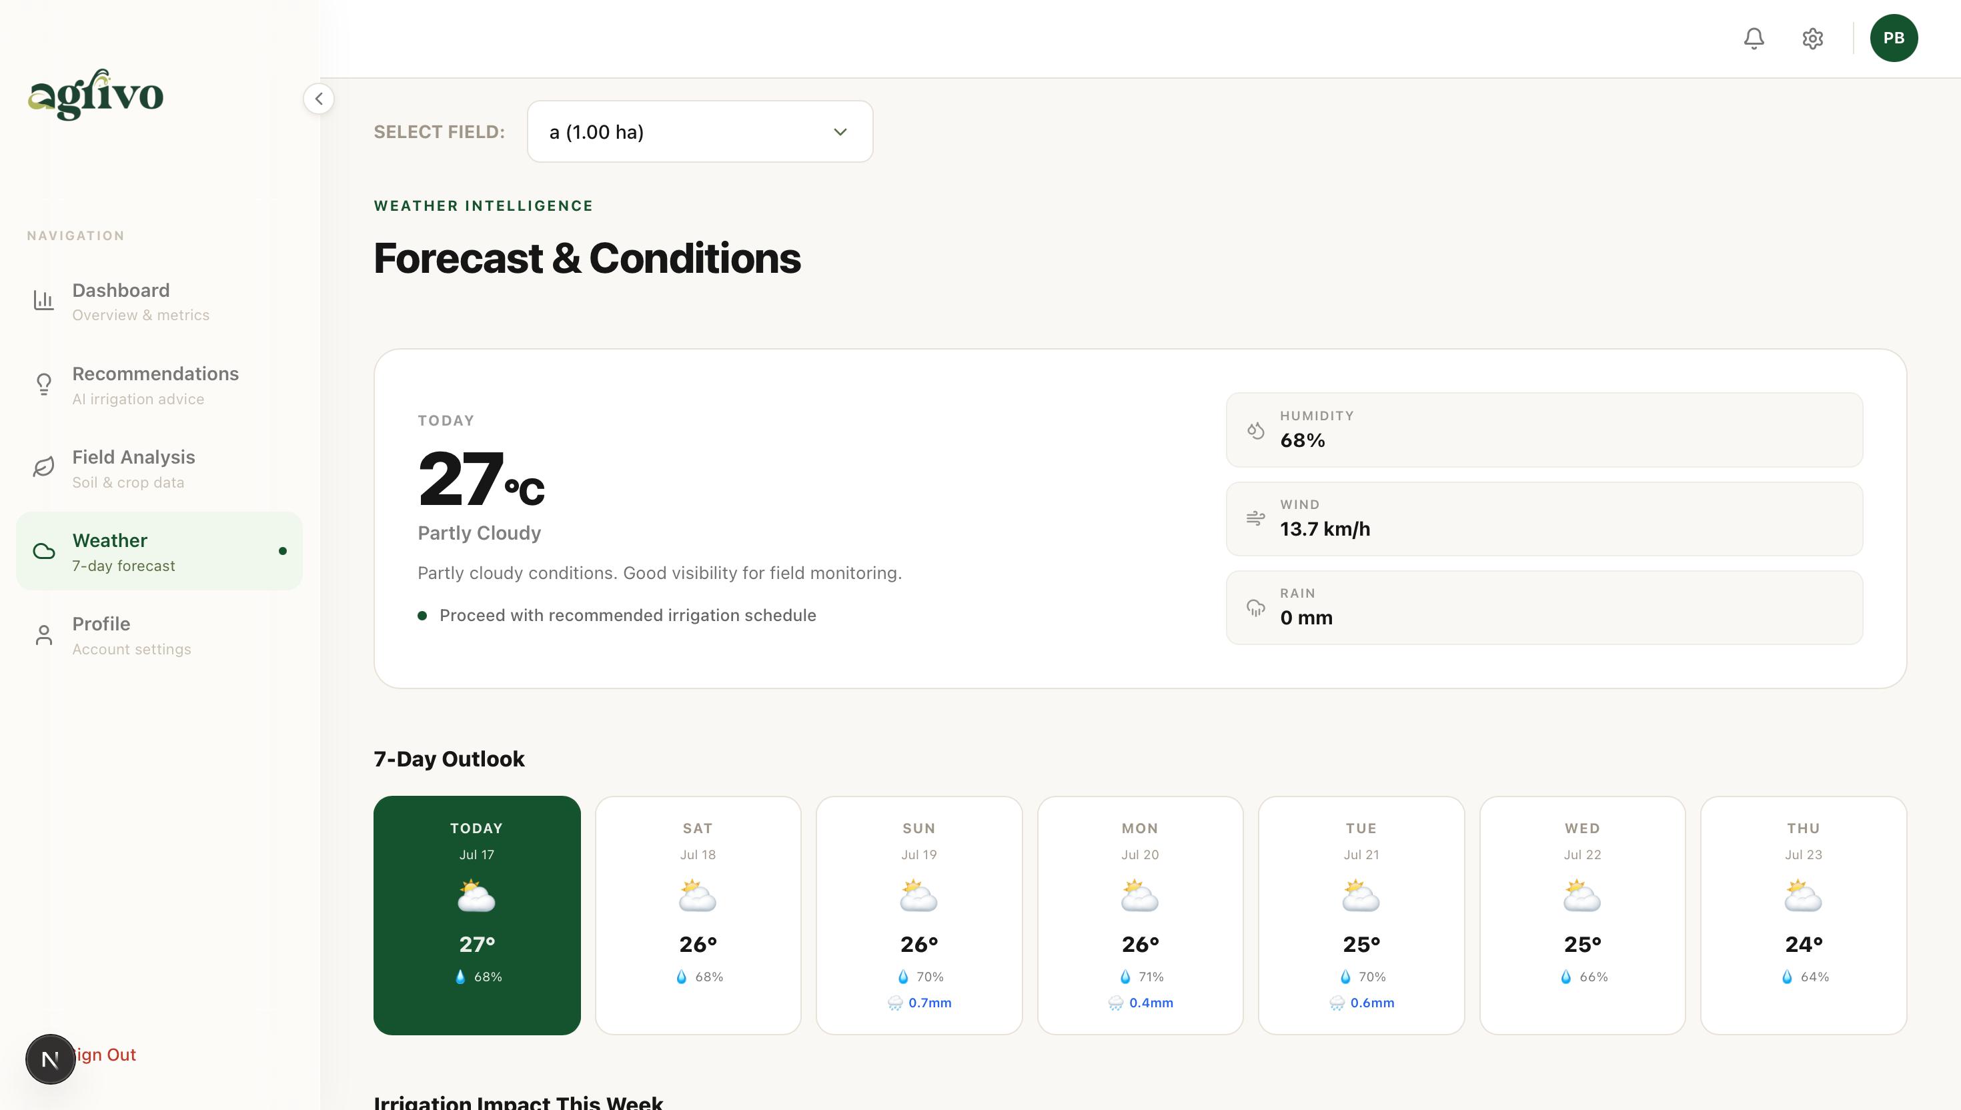Image resolution: width=1961 pixels, height=1110 pixels.
Task: Choose the THU Jul 23 forecast card
Action: (1803, 915)
